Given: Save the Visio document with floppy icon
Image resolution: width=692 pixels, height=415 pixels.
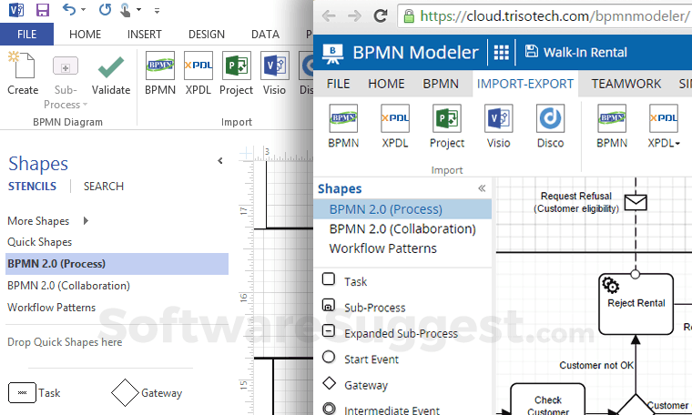Looking at the screenshot, I should pos(43,9).
